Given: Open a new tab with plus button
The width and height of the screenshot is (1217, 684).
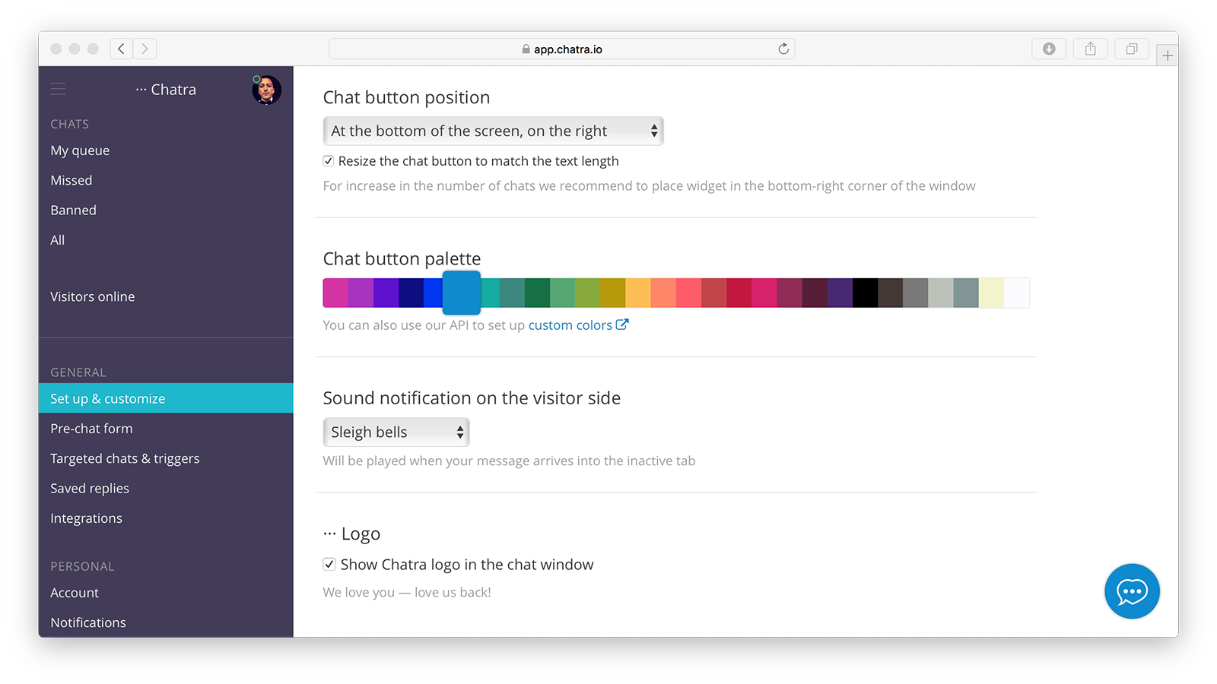Looking at the screenshot, I should [1167, 55].
